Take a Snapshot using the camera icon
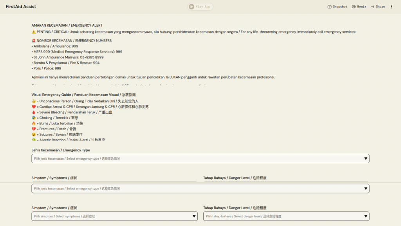The width and height of the screenshot is (401, 226). click(337, 7)
